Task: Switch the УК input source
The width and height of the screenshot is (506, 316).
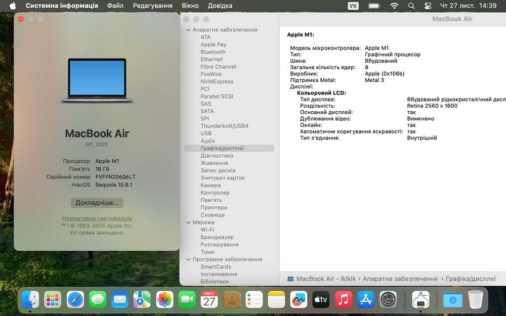Action: (x=353, y=6)
